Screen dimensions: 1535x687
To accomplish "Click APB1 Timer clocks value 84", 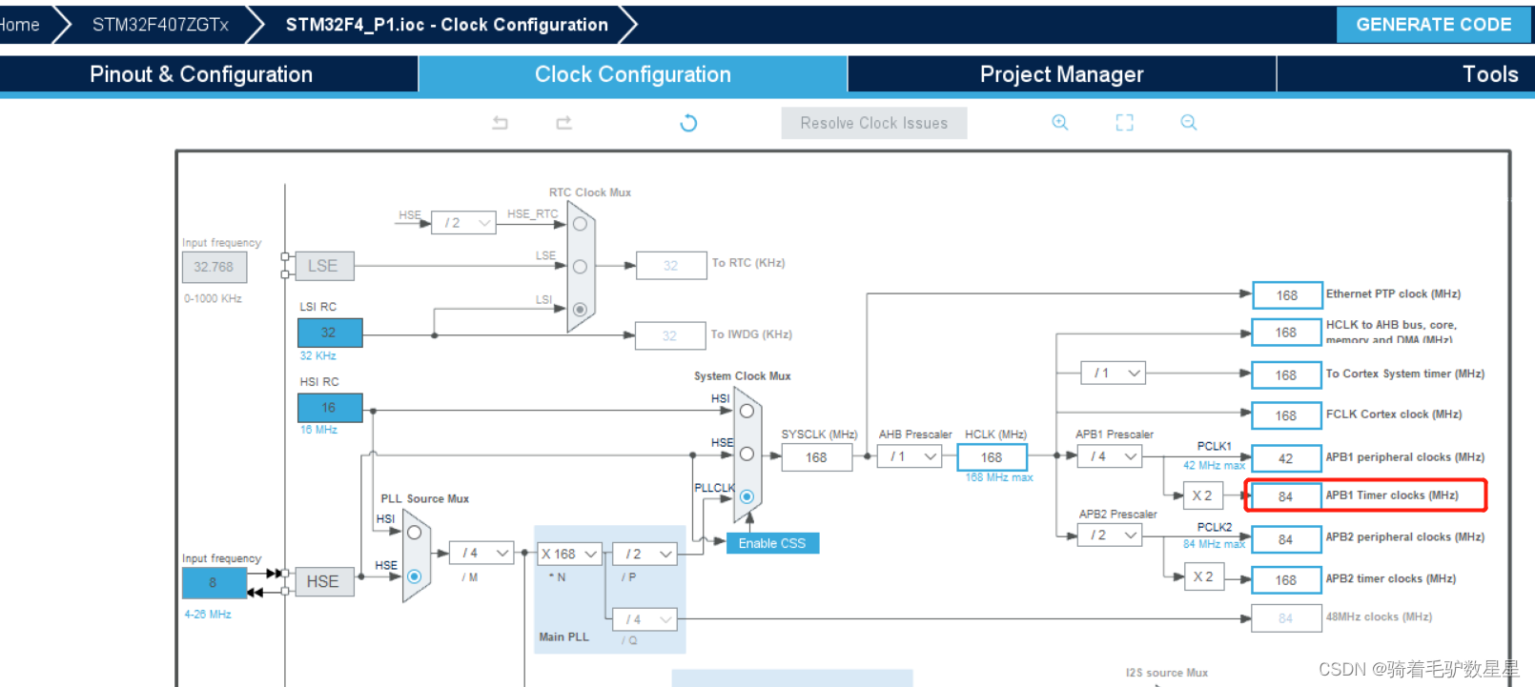I will coord(1286,496).
